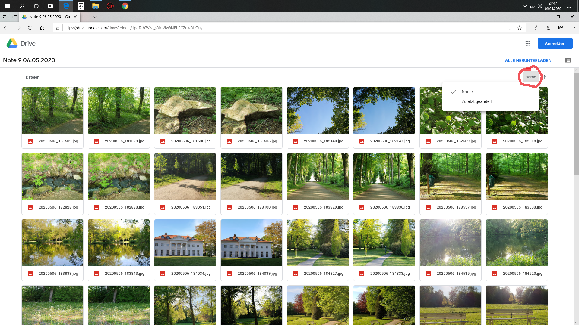Add page to favorites star icon

[520, 28]
